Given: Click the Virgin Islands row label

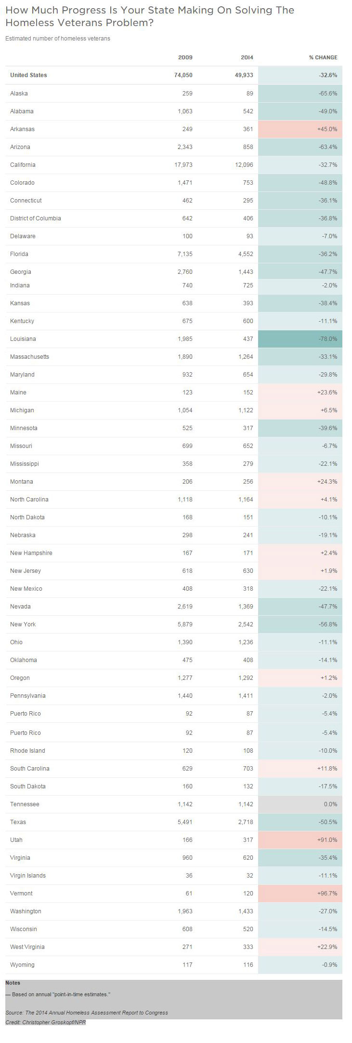Looking at the screenshot, I should (28, 876).
